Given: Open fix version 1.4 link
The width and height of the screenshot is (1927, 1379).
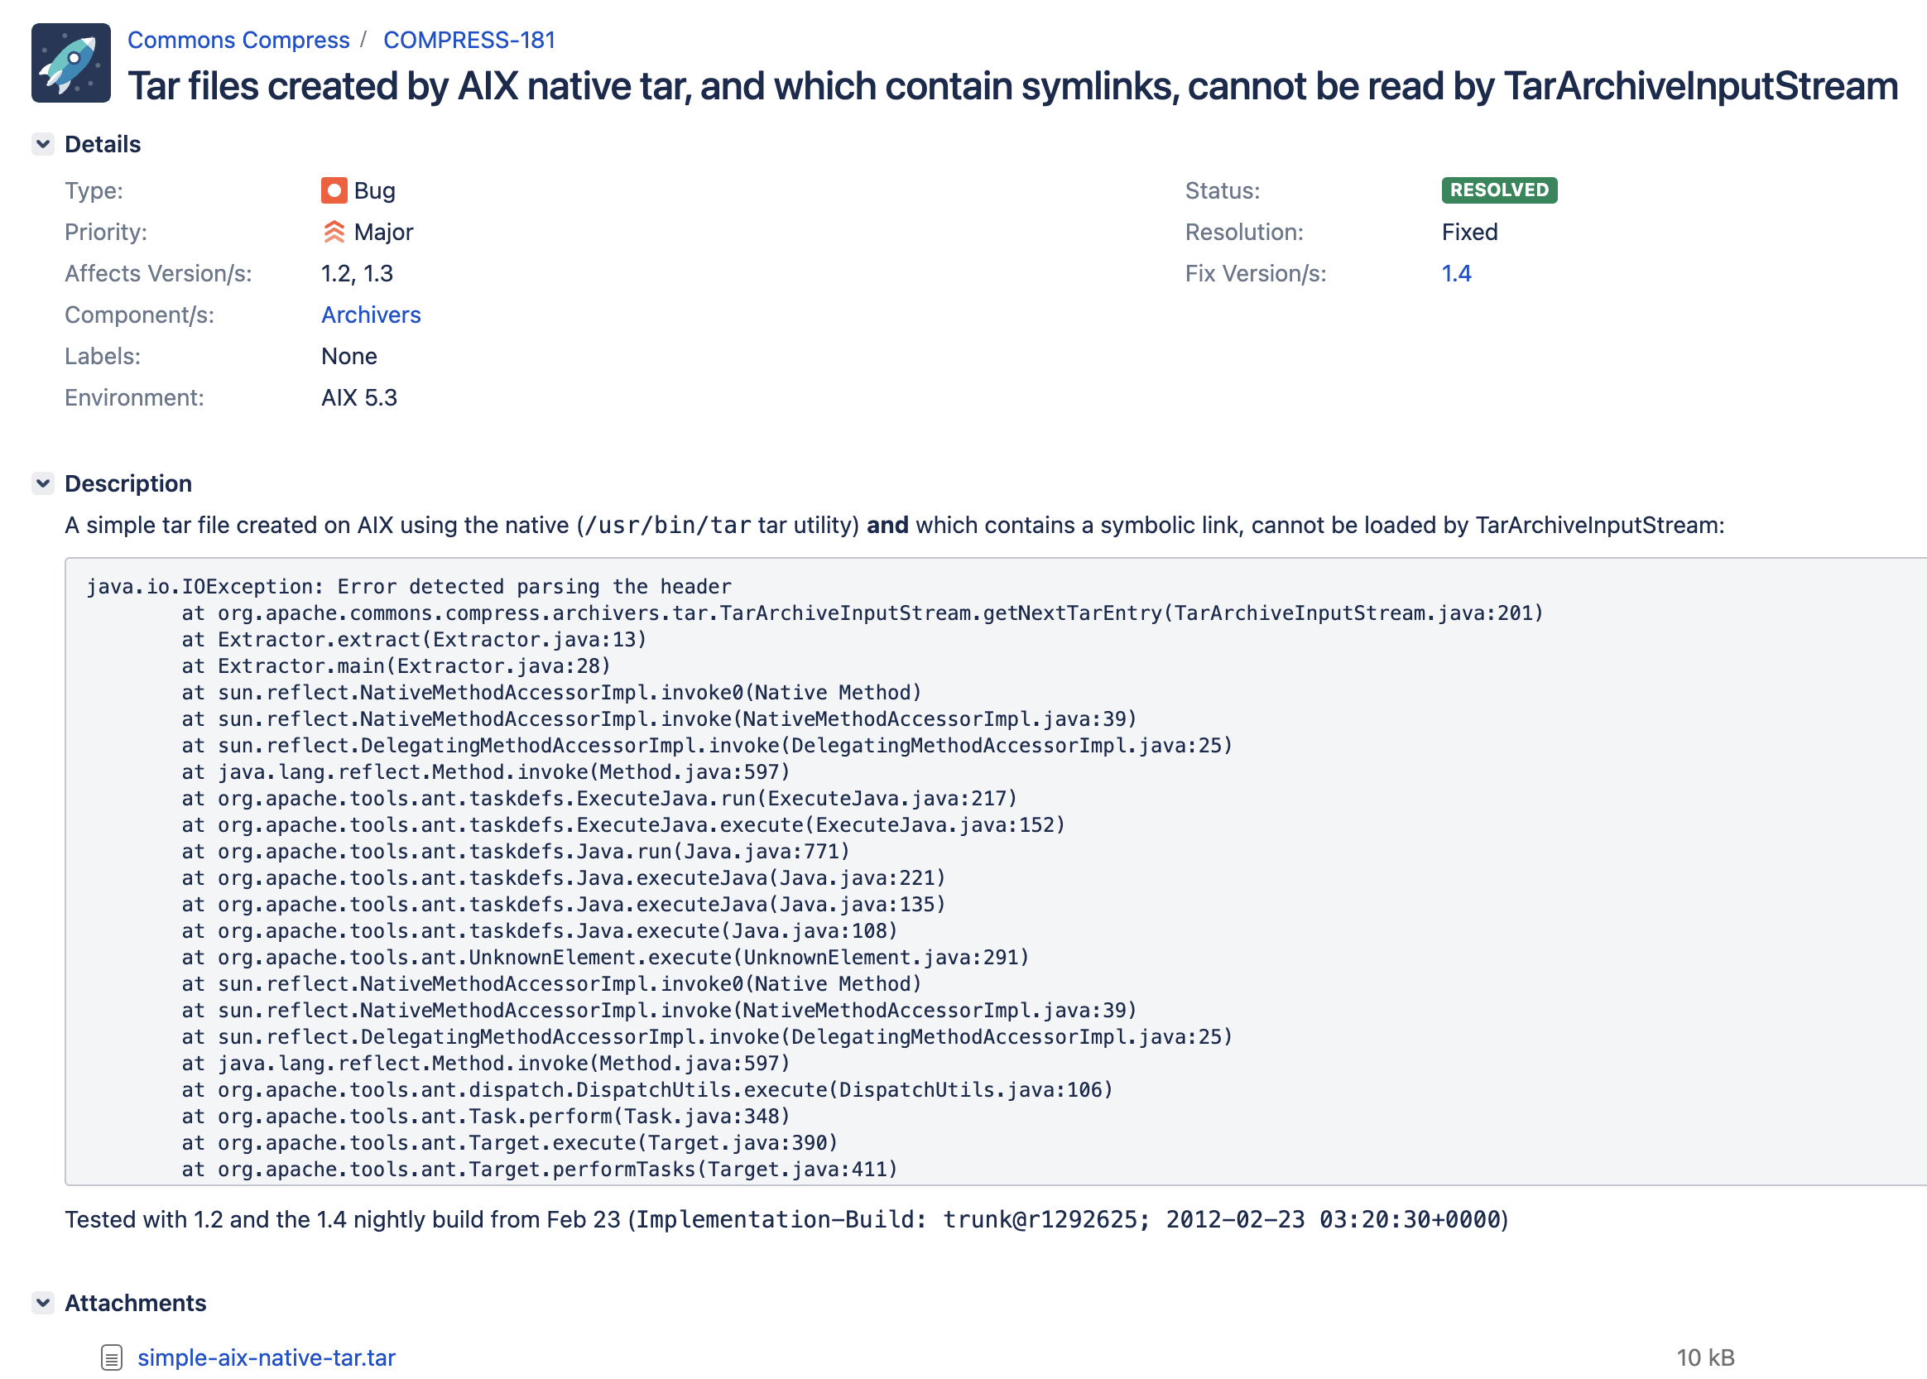Looking at the screenshot, I should point(1456,273).
